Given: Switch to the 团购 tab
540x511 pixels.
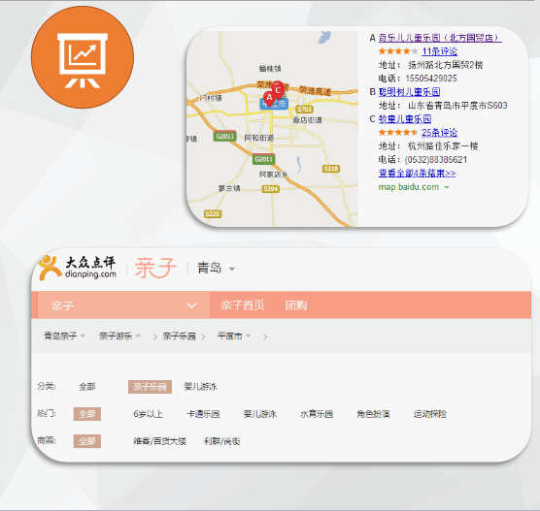Looking at the screenshot, I should tap(296, 305).
